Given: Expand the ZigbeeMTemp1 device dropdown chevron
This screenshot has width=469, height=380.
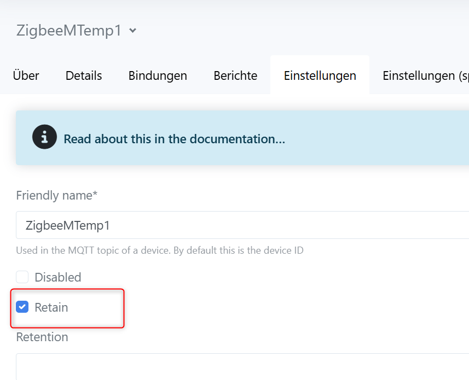Looking at the screenshot, I should [x=132, y=31].
